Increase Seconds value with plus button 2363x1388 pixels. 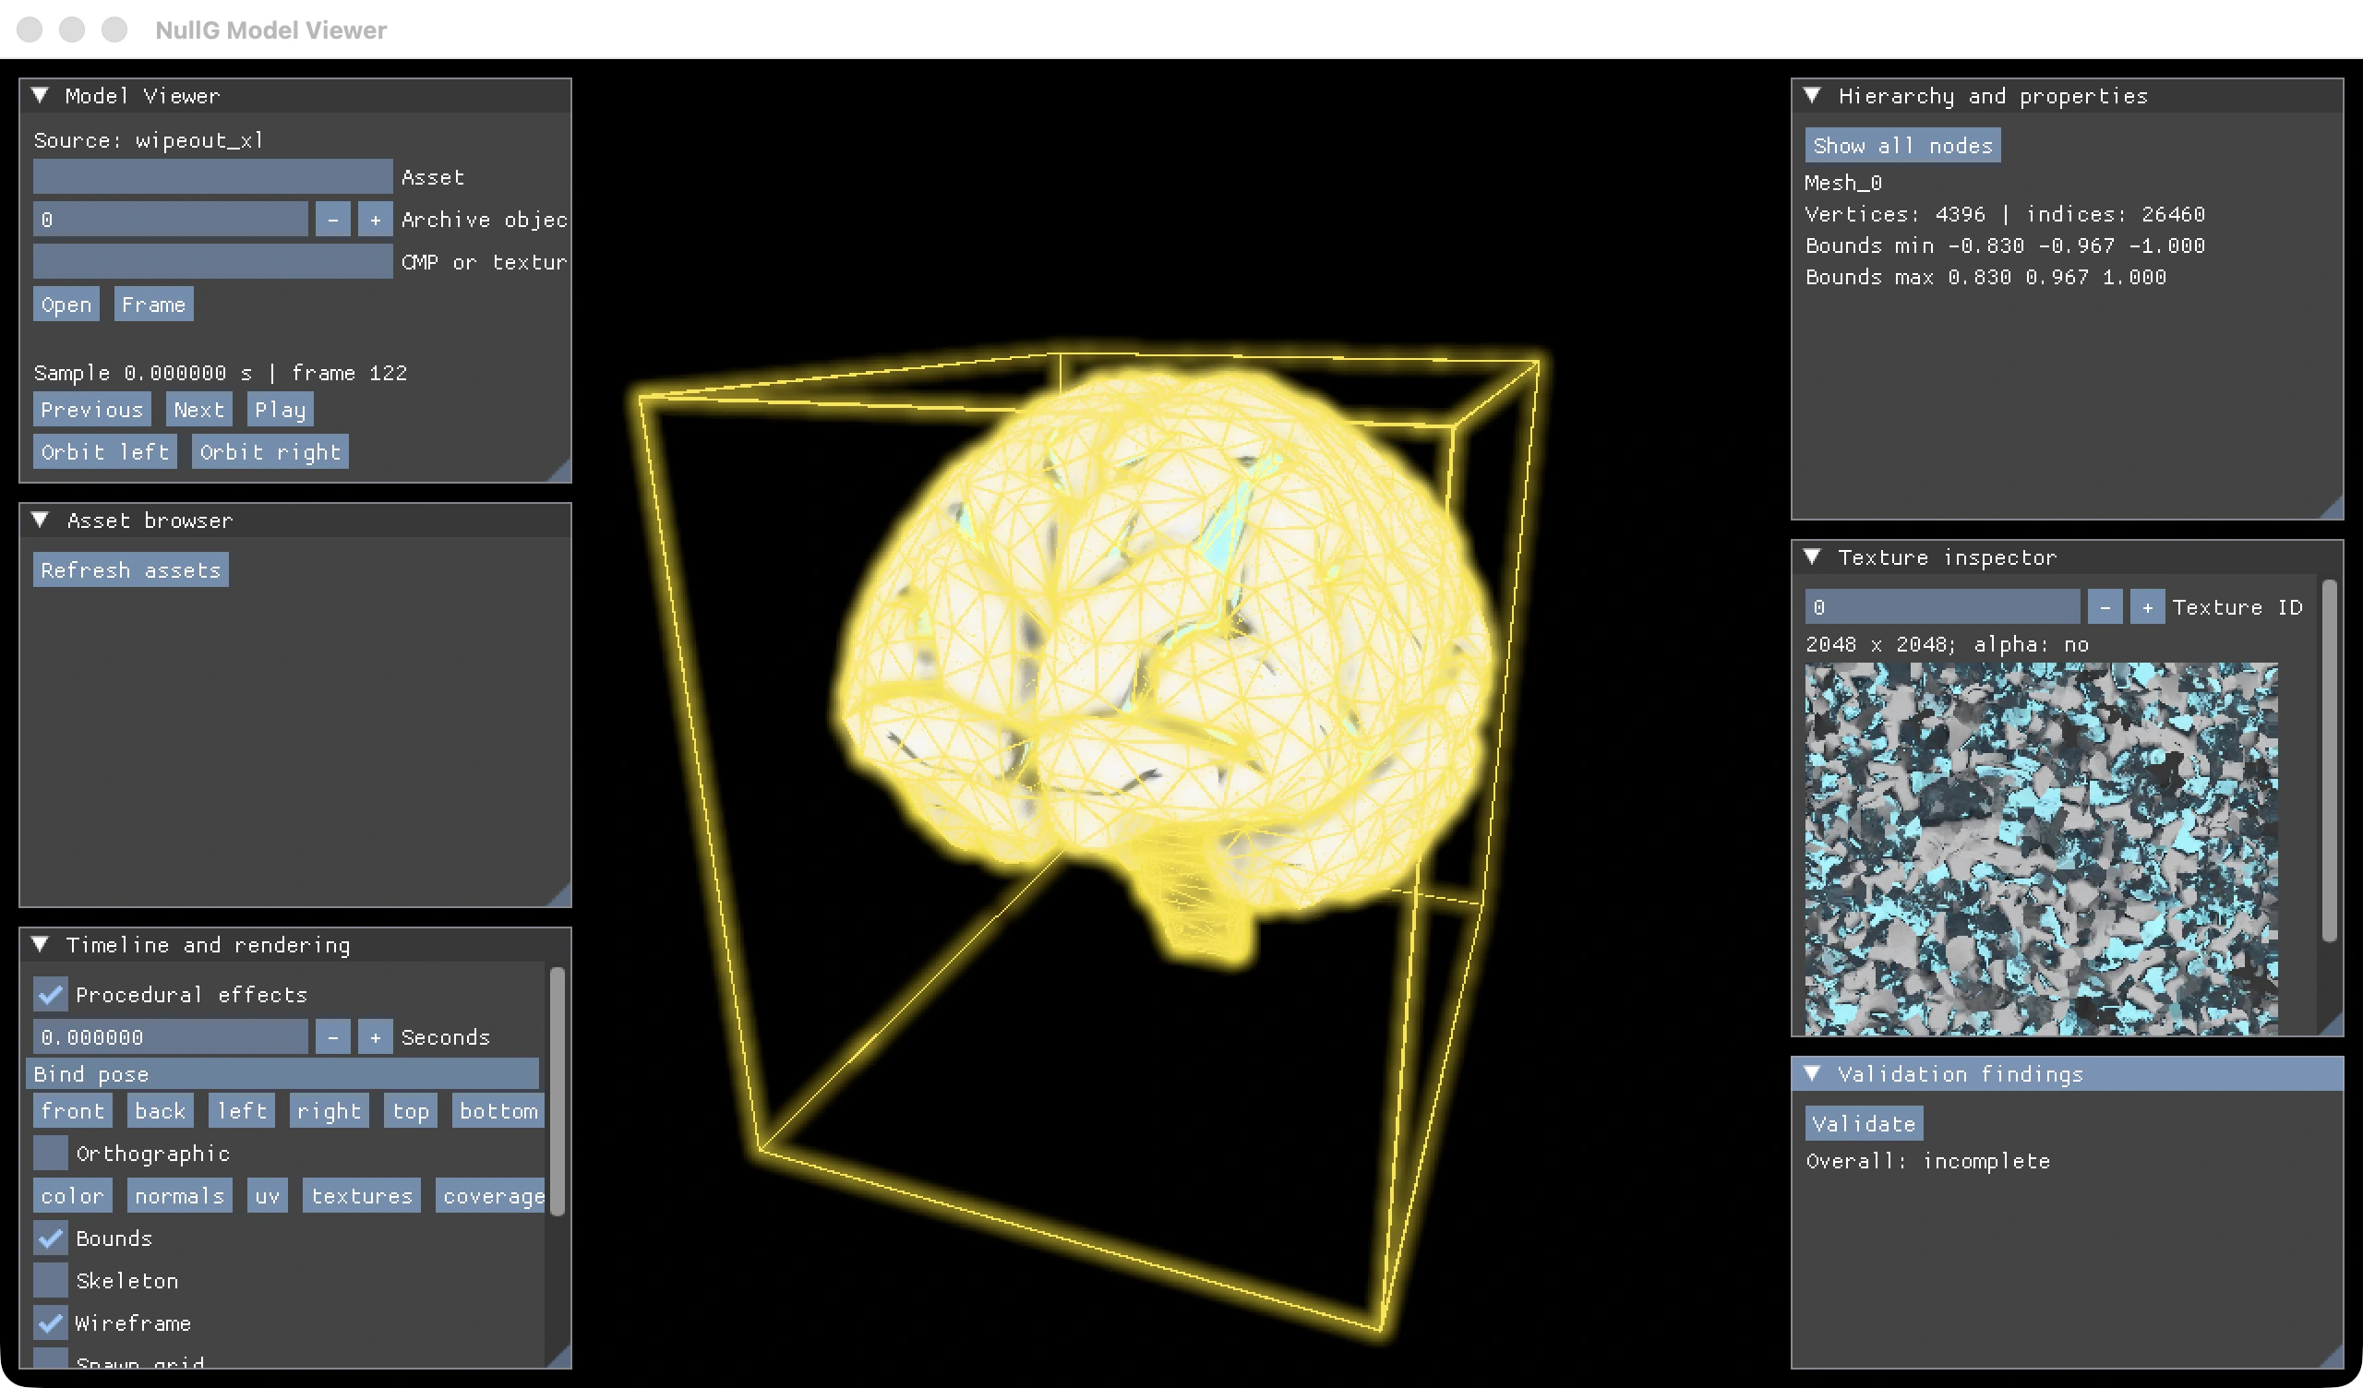[x=375, y=1037]
